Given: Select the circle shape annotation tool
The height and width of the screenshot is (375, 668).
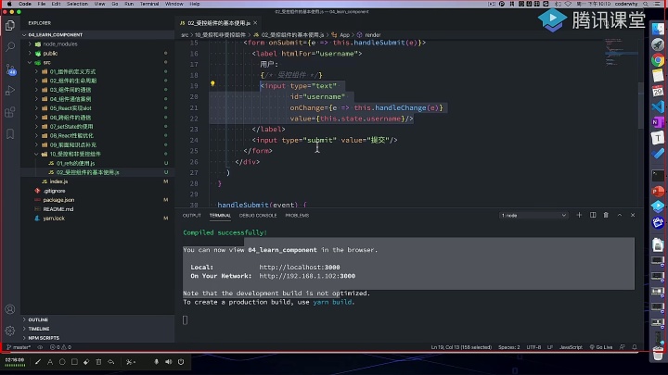Looking at the screenshot, I should pos(62,362).
